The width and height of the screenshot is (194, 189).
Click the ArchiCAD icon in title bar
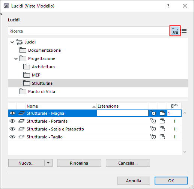pyautogui.click(x=6, y=6)
